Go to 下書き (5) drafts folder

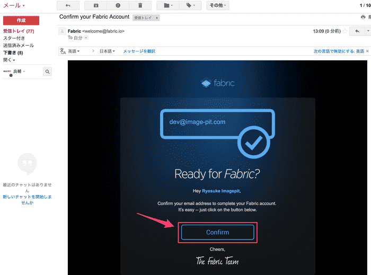click(x=13, y=52)
